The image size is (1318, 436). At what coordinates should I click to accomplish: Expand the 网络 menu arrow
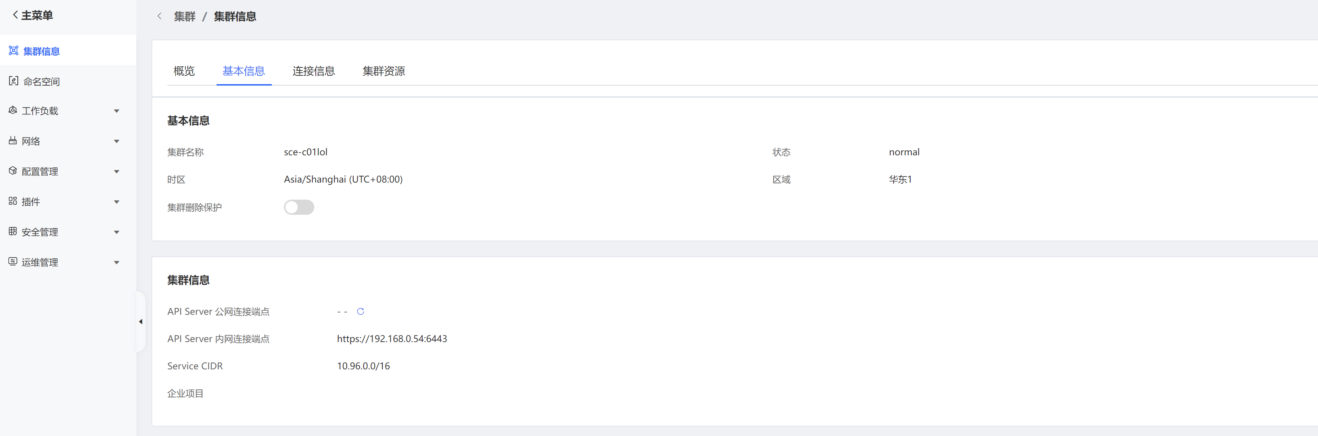tap(117, 141)
